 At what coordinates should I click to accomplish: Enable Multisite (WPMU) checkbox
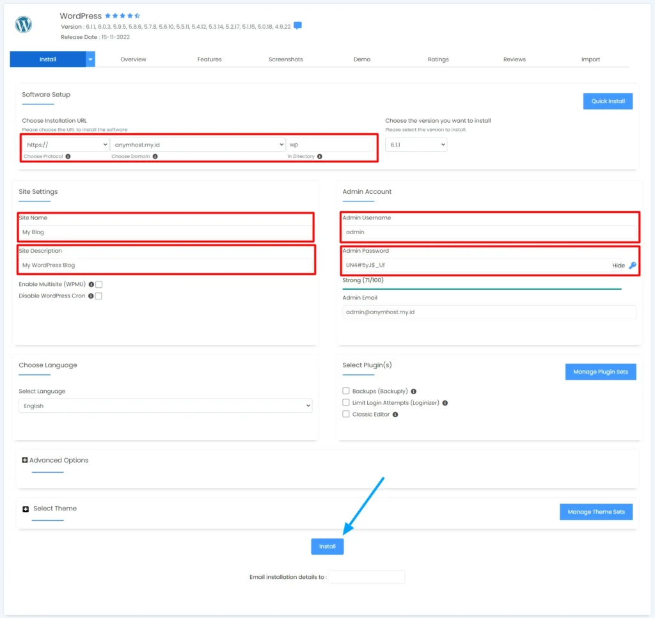click(99, 285)
